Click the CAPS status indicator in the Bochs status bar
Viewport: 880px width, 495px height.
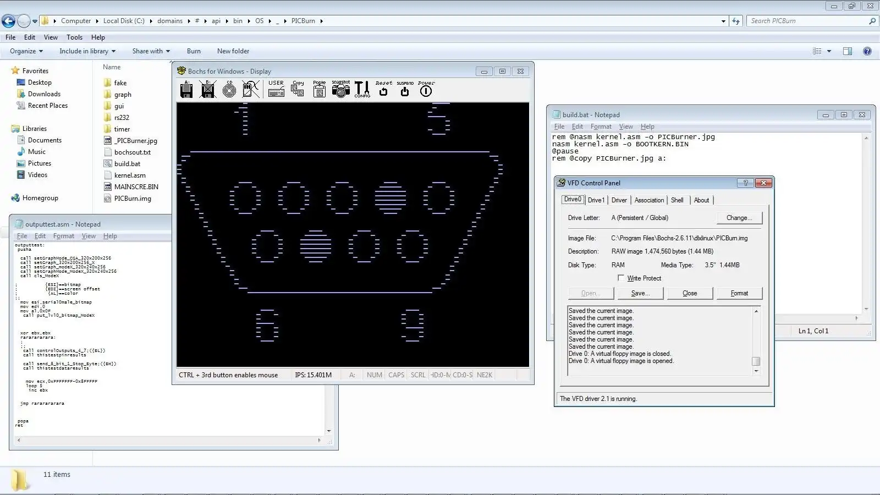pos(397,375)
